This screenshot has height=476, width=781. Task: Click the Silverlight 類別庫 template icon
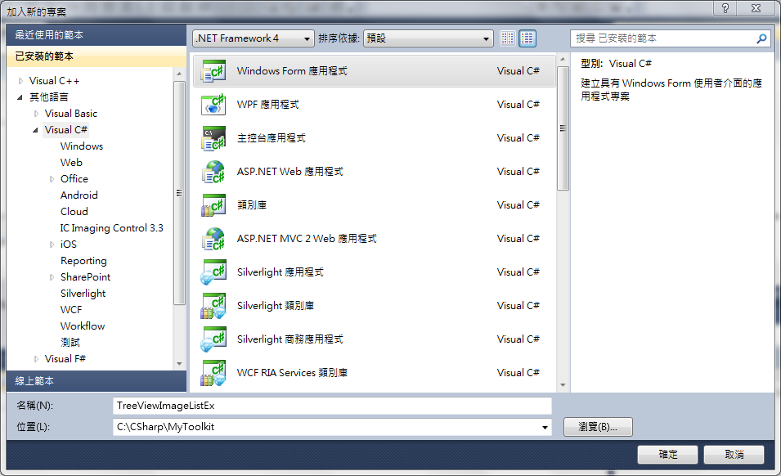coord(213,306)
